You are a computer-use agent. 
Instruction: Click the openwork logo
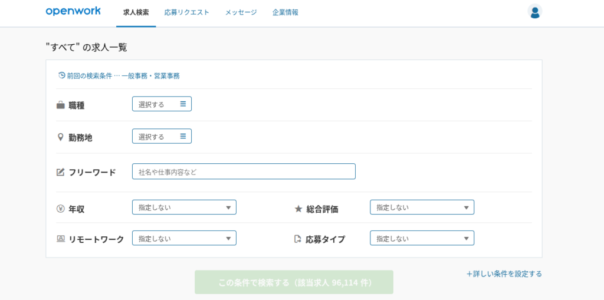click(x=73, y=11)
